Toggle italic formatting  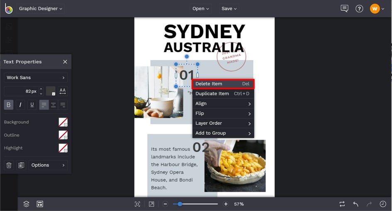pyautogui.click(x=20, y=105)
